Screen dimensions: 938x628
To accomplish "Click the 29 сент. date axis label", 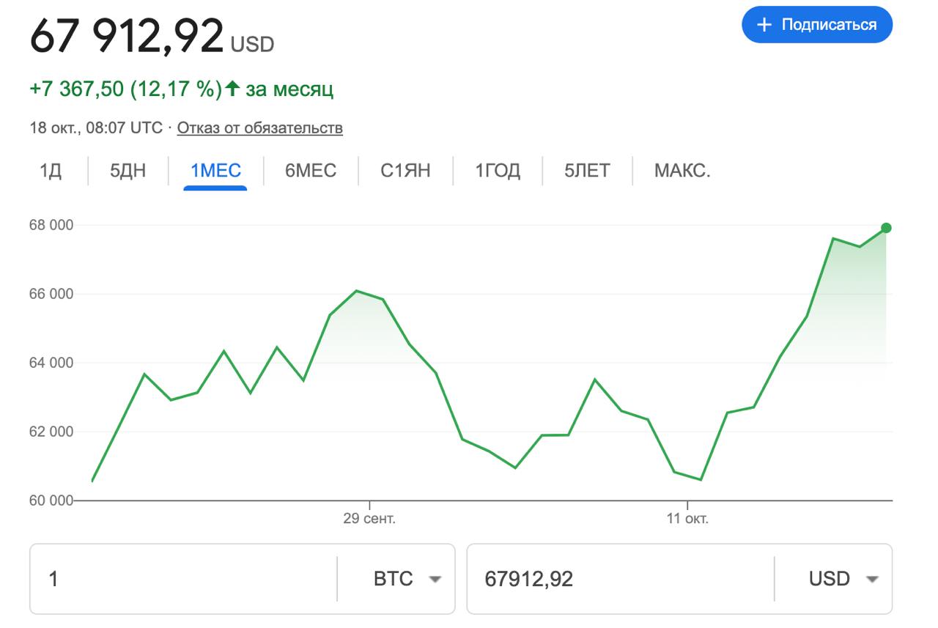I will click(369, 519).
